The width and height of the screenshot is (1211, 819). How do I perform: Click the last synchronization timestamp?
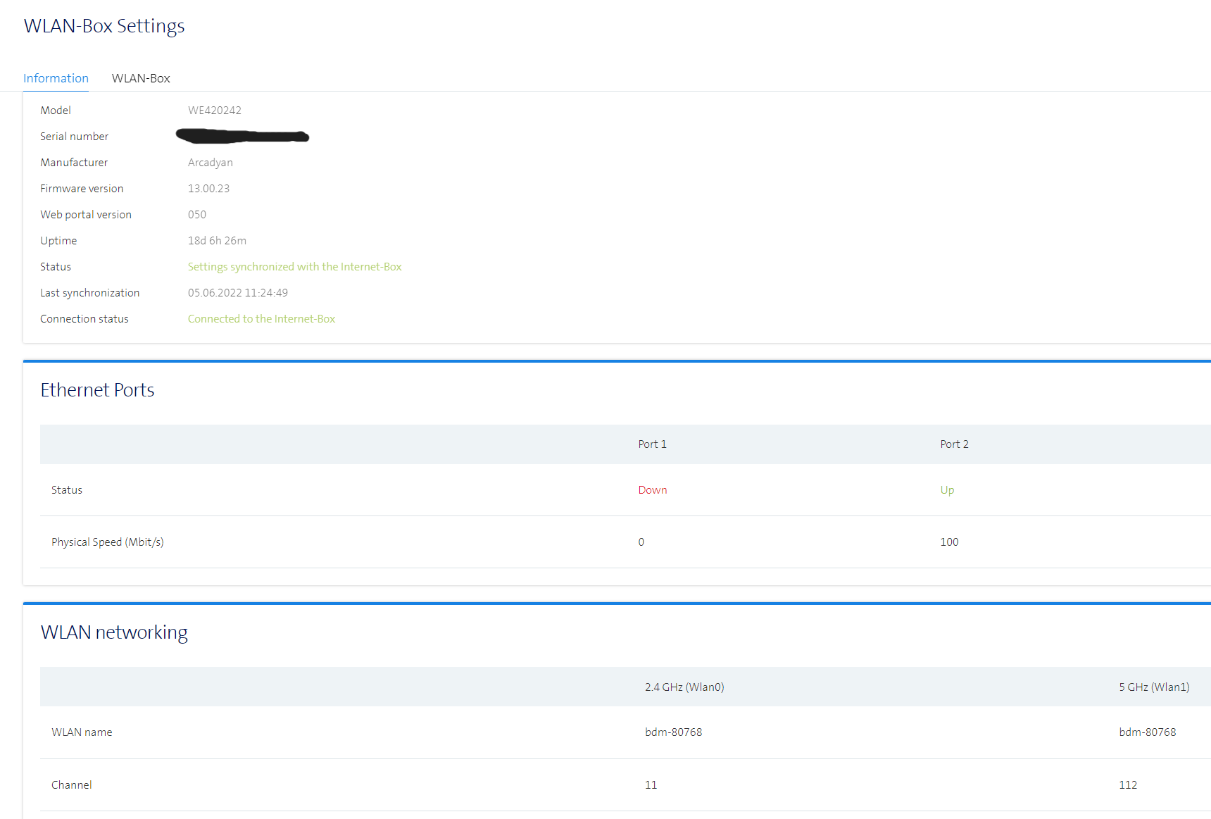pos(237,293)
